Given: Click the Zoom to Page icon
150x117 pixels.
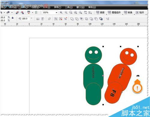Looking at the screenshot, I should click(x=80, y=13).
